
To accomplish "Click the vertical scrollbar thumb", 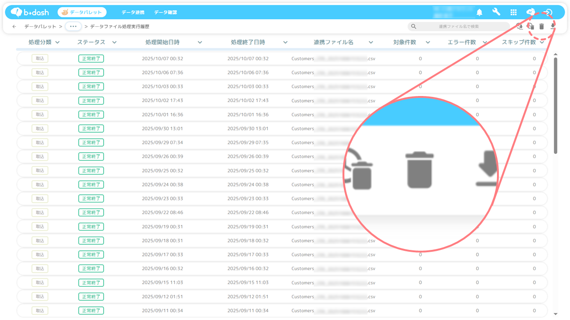I will (x=555, y=104).
